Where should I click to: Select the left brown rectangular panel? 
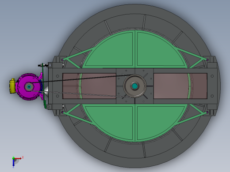pos(89,86)
